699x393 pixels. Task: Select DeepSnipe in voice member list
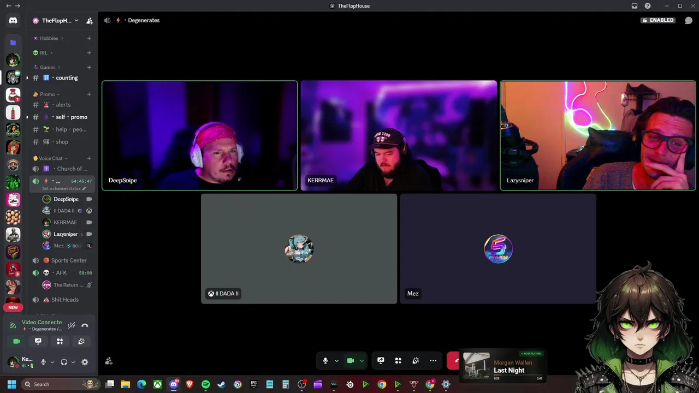[67, 199]
